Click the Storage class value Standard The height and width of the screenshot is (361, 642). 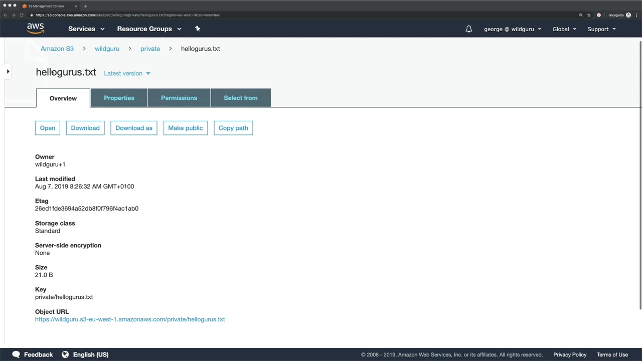click(x=48, y=231)
